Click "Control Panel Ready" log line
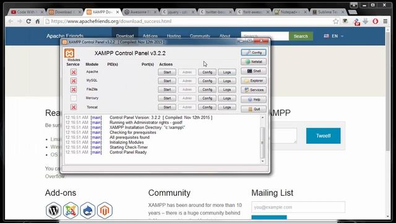396x223 pixels. [x=128, y=152]
